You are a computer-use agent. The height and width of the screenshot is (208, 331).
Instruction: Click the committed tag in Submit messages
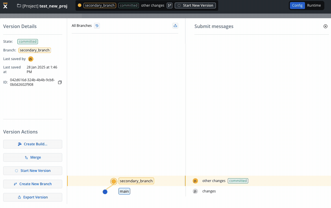(238, 181)
